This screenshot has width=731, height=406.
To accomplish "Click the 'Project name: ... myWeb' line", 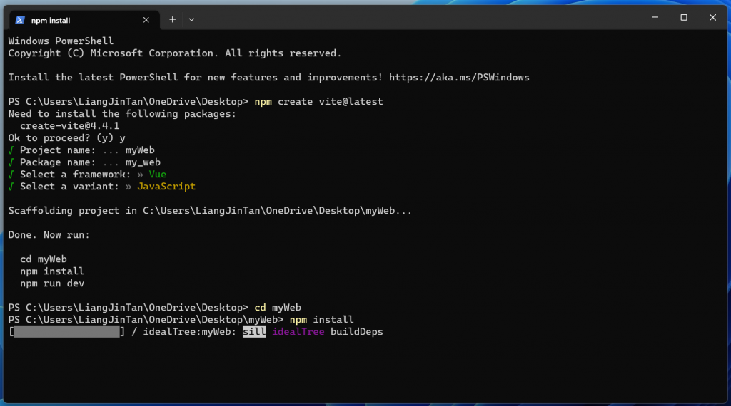I will pos(81,150).
